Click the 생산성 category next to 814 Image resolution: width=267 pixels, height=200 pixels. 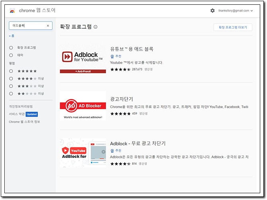(x=143, y=164)
